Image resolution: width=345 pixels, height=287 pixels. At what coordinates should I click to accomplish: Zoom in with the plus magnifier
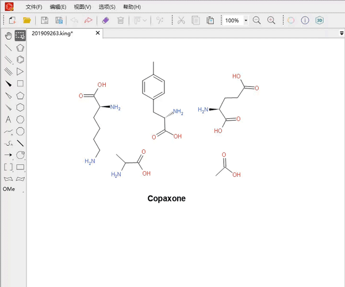[x=271, y=21]
